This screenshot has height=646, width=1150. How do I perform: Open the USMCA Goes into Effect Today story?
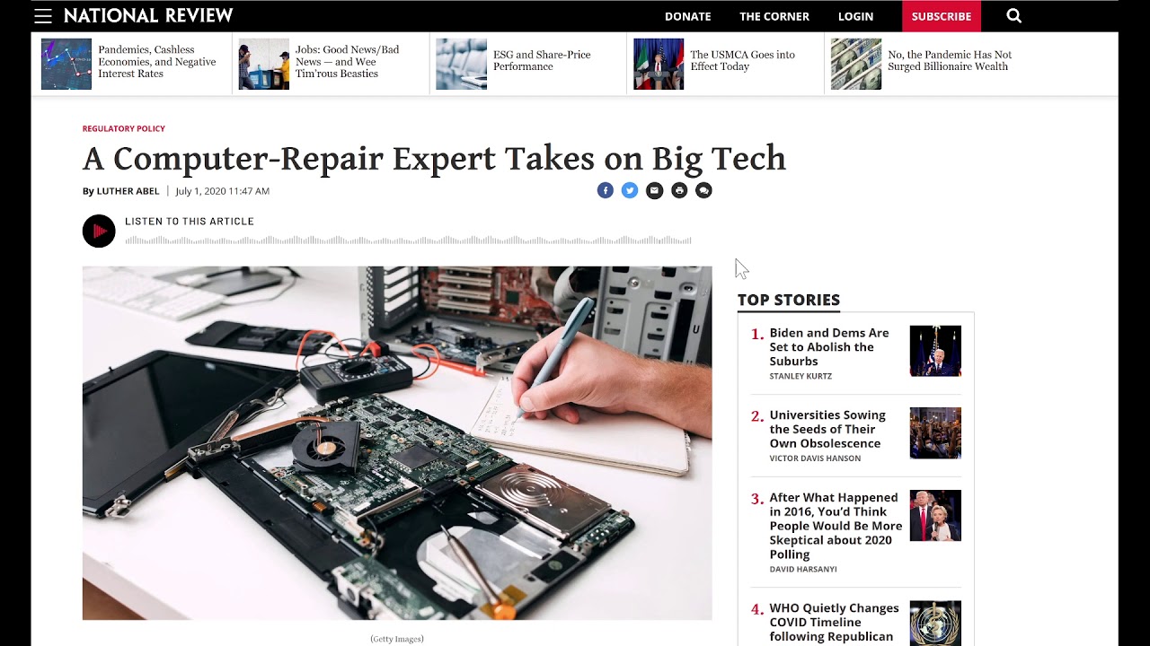point(742,60)
